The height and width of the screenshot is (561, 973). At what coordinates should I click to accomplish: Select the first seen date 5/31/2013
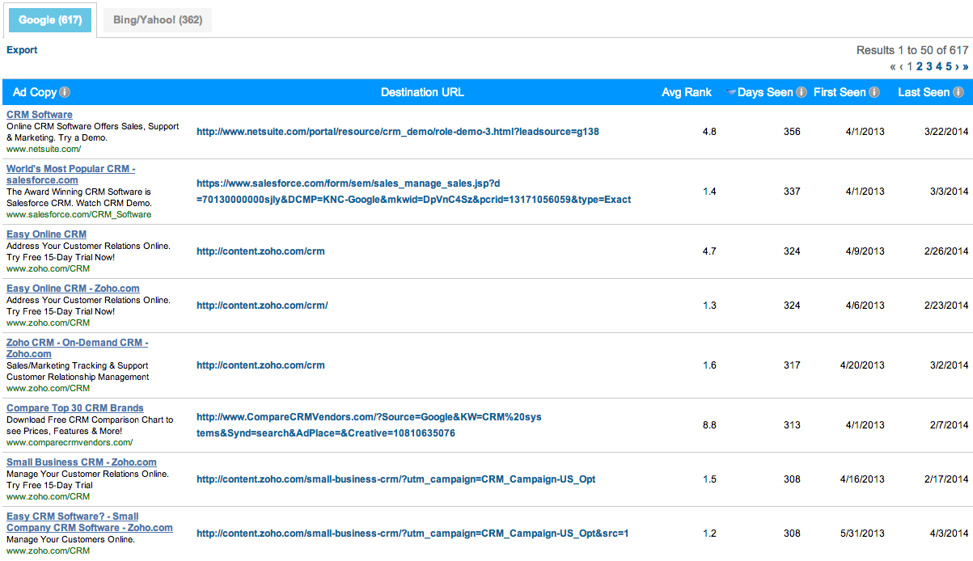tap(862, 534)
